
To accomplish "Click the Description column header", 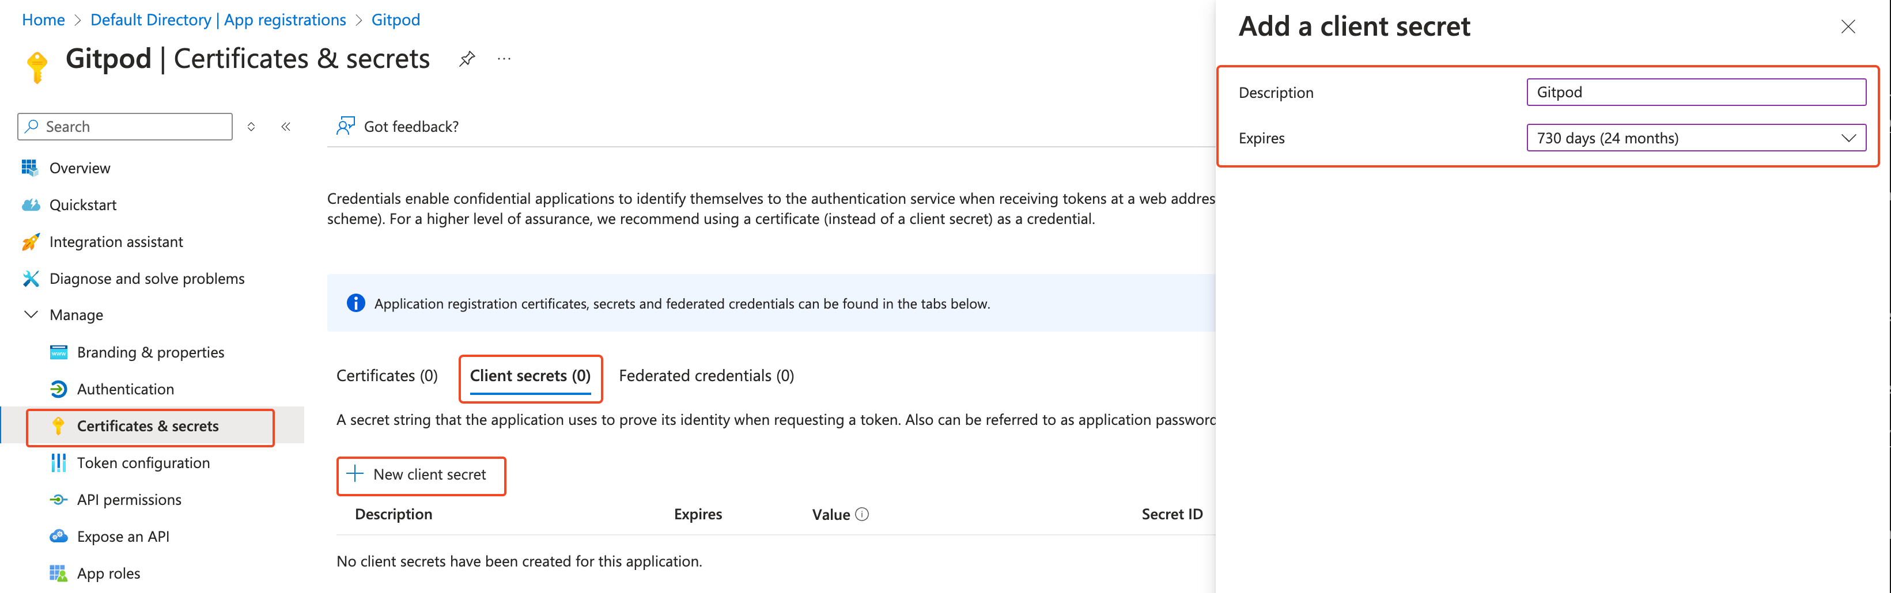I will point(394,514).
